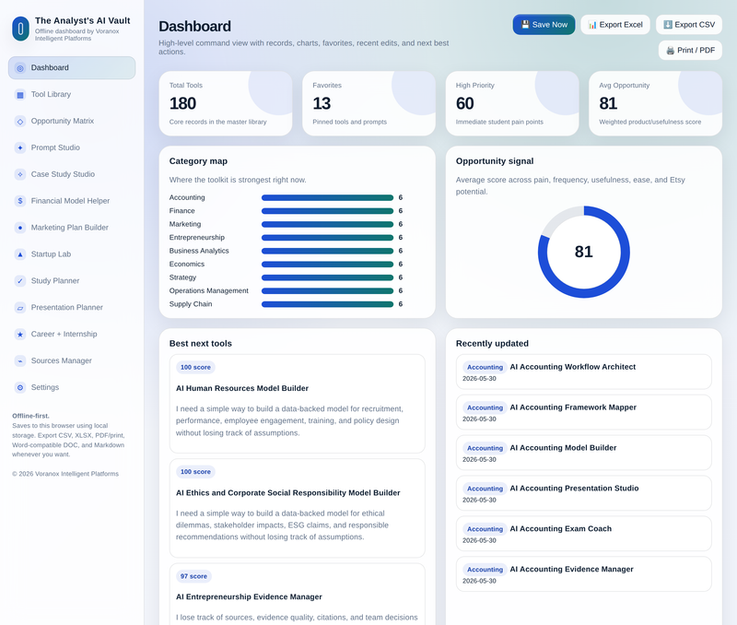Click the Sources Manager icon
The width and height of the screenshot is (737, 625).
pyautogui.click(x=20, y=361)
